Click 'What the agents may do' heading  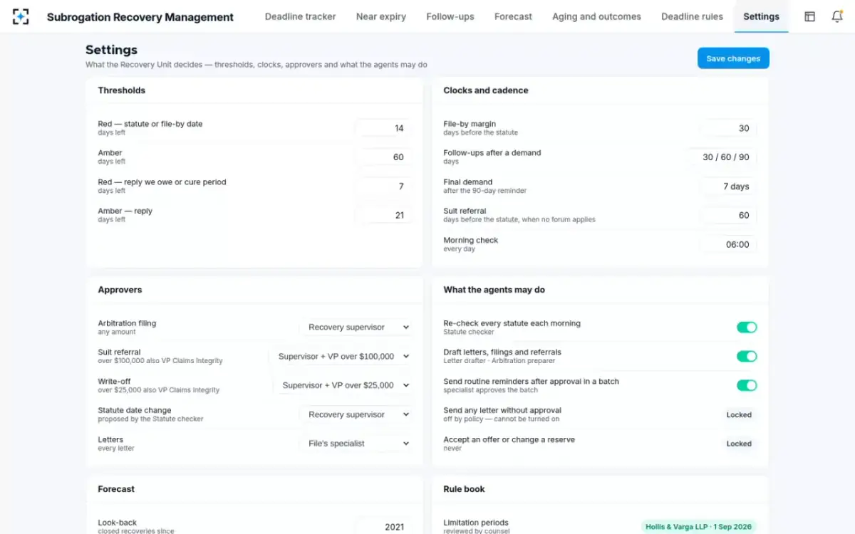tap(494, 290)
